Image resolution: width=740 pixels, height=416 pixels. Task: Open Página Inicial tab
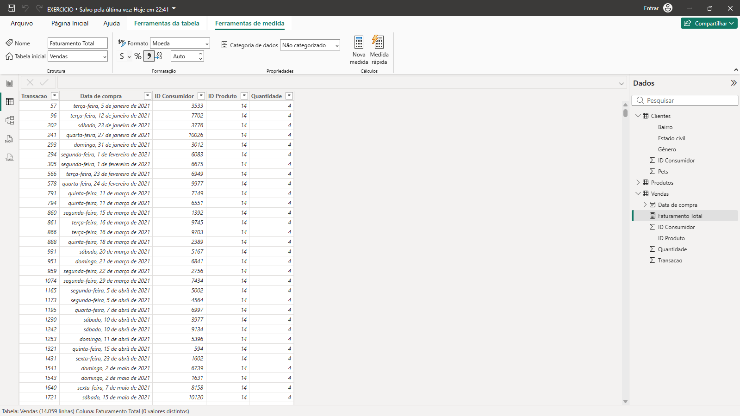pyautogui.click(x=70, y=23)
